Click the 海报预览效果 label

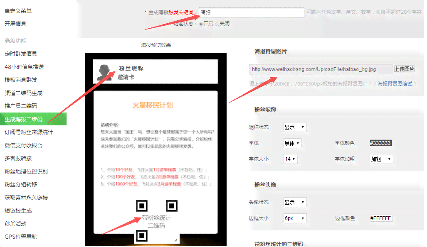156,45
